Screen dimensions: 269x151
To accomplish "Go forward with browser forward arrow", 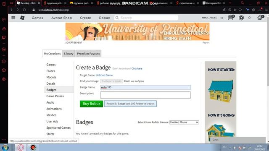I will 18,10.
